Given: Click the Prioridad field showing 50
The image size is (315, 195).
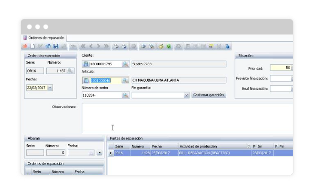Looking at the screenshot, I should point(281,68).
